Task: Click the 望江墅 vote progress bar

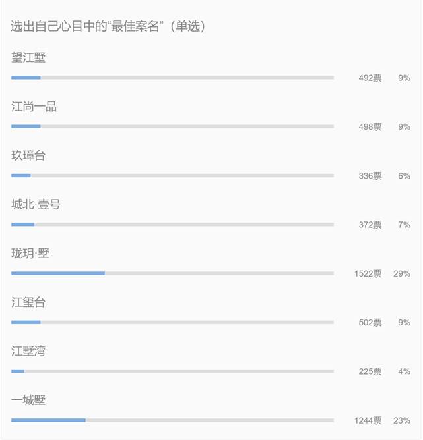Action: click(x=173, y=78)
